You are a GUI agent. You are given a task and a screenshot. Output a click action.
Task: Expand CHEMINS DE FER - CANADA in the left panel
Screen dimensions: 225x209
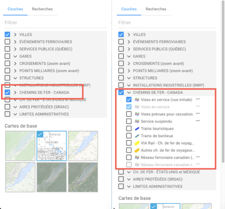click(15, 92)
